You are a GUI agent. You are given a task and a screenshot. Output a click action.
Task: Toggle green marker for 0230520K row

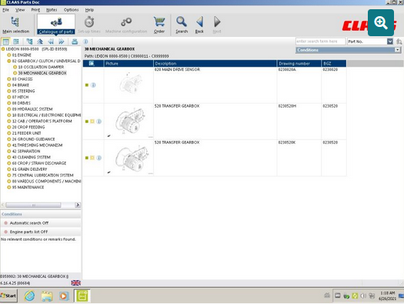click(87, 158)
